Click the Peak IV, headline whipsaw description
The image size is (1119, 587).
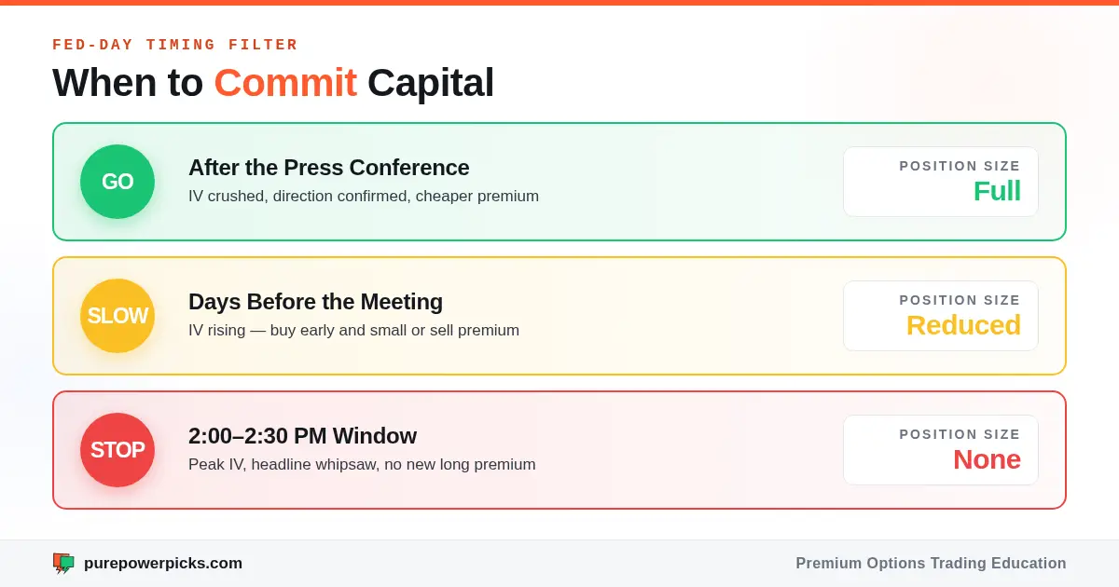(x=362, y=465)
